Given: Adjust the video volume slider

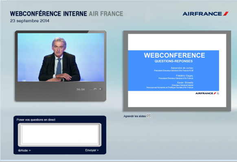Looking at the screenshot, I should pyautogui.click(x=93, y=90).
